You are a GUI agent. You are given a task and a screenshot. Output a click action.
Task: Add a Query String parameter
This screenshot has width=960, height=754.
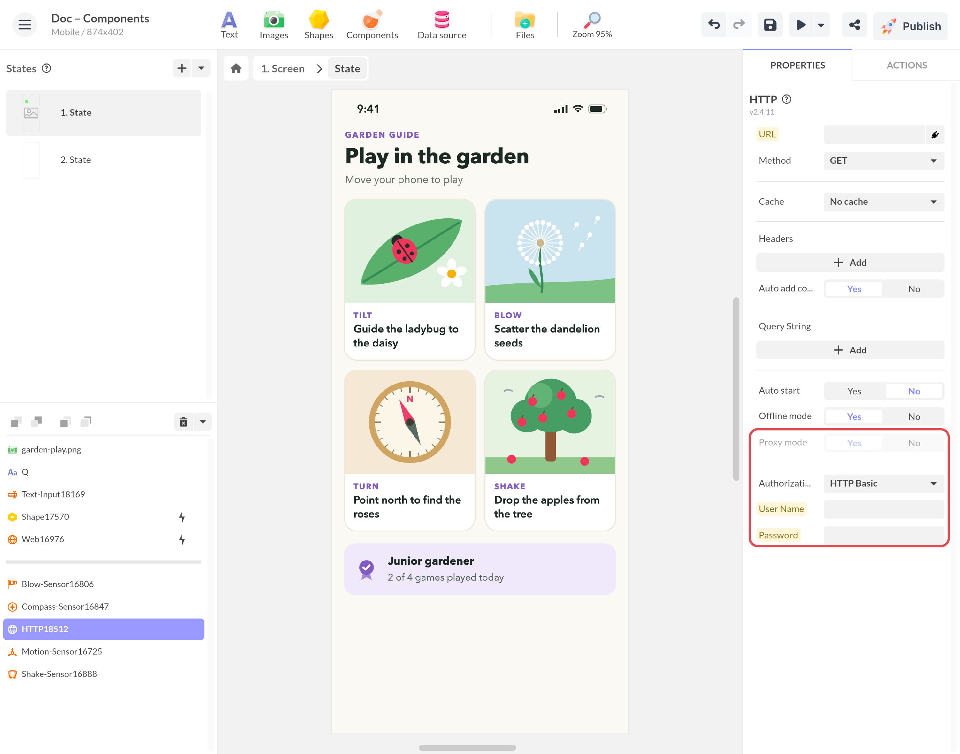850,350
